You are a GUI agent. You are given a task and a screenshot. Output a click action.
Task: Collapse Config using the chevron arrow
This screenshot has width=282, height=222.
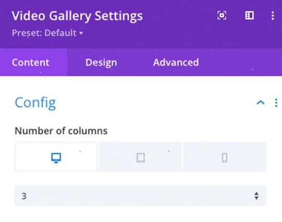[261, 102]
